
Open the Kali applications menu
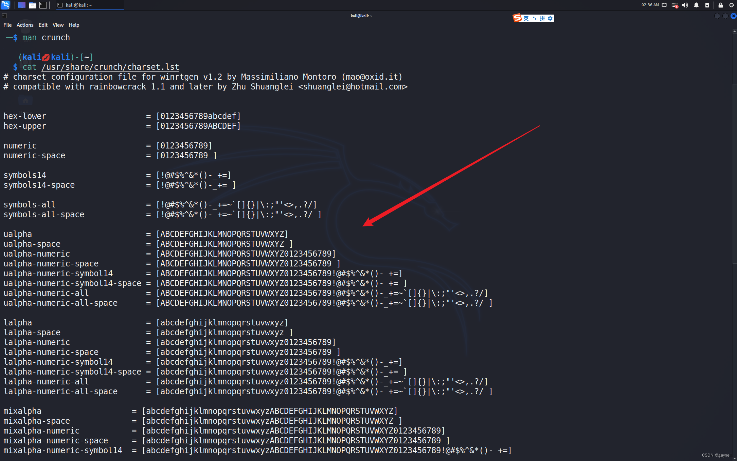(x=5, y=5)
